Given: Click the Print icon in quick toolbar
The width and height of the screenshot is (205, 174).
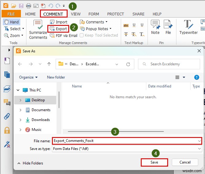Looking at the screenshot, I should point(29,6).
